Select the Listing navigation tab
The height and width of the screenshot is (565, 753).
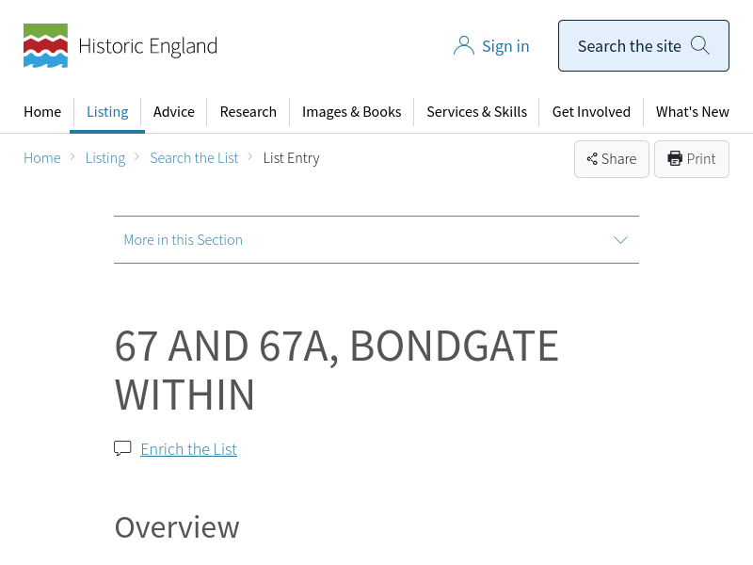pyautogui.click(x=107, y=111)
